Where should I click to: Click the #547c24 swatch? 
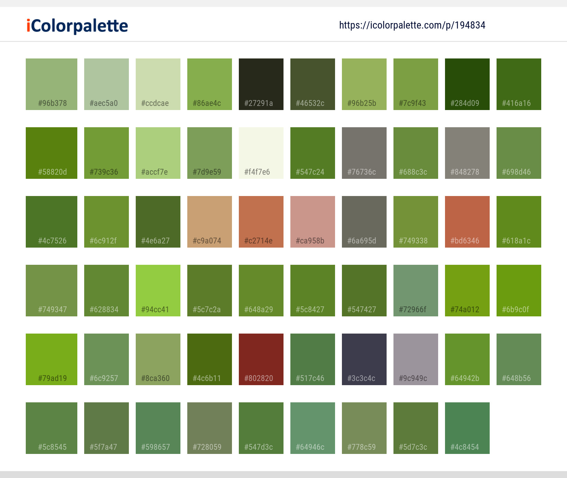(x=313, y=153)
